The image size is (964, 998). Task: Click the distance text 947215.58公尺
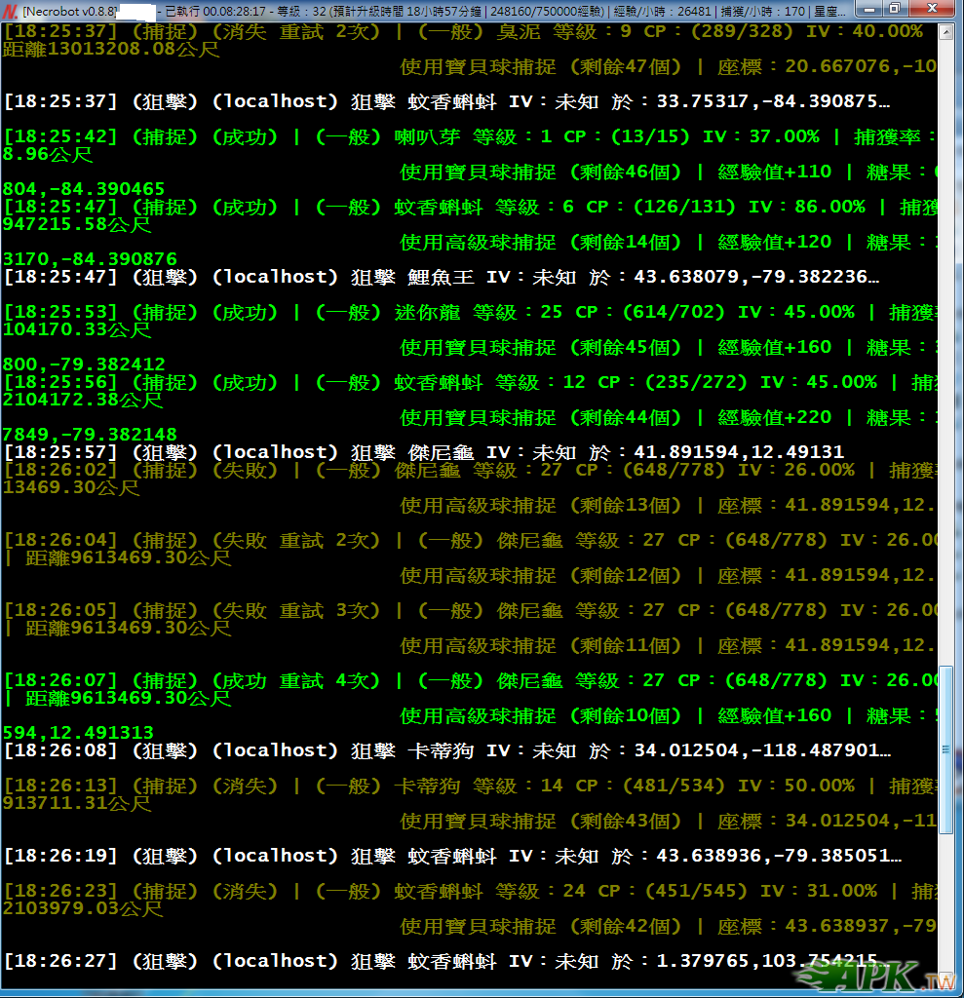point(77,224)
